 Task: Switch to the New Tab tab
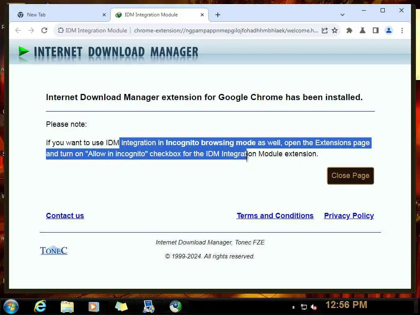[x=60, y=15]
